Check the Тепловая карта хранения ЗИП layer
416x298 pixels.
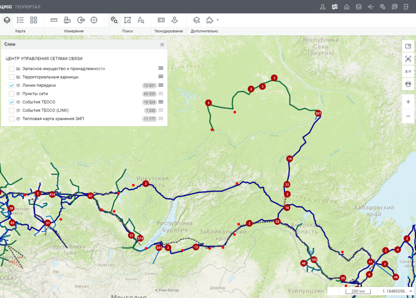(x=11, y=119)
